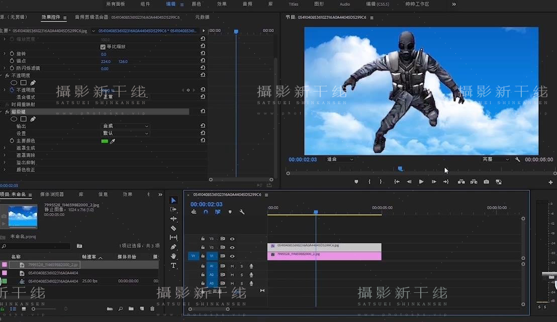Open comparison view button
The width and height of the screenshot is (557, 322).
click(x=499, y=182)
